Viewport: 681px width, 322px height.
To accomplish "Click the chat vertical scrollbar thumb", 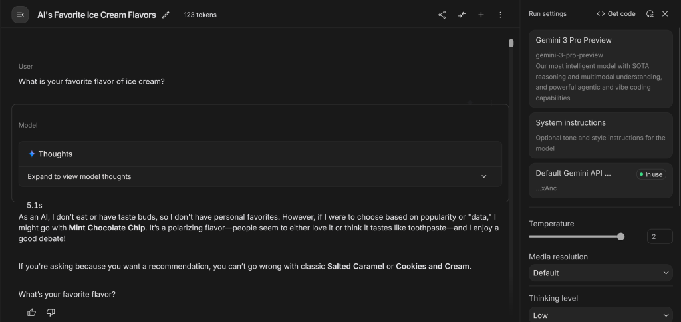I will (x=511, y=43).
